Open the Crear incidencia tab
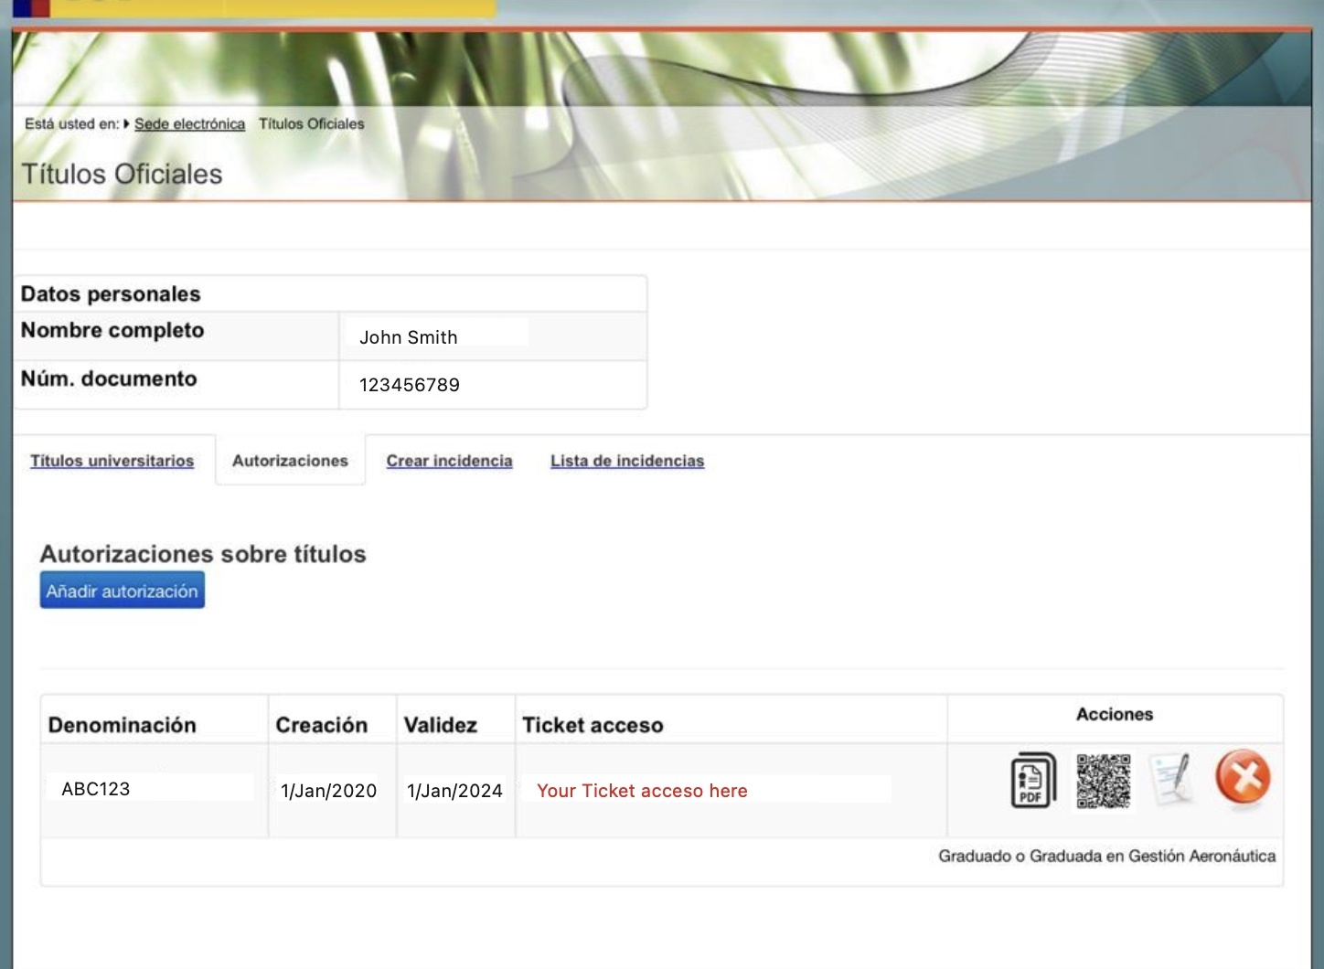The image size is (1324, 969). (x=449, y=461)
